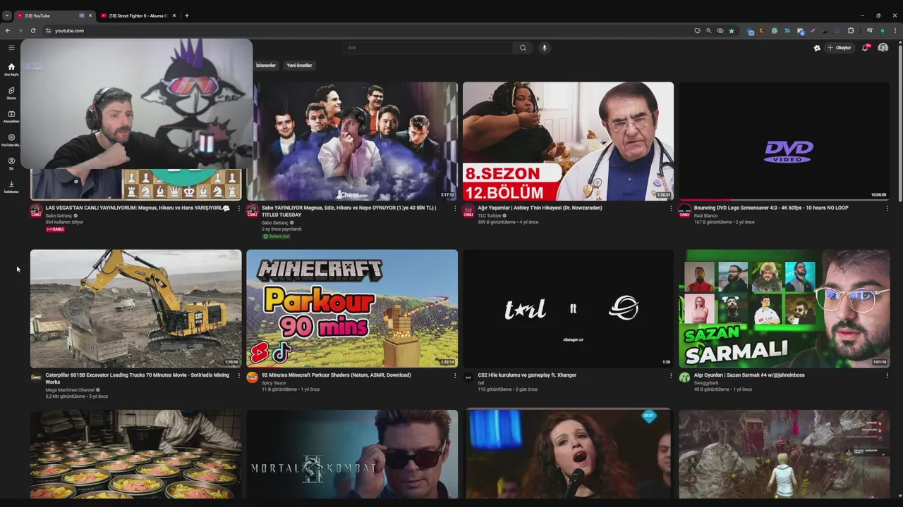903x507 pixels.
Task: Go to Ana Sayfa in sidebar
Action: tap(11, 69)
